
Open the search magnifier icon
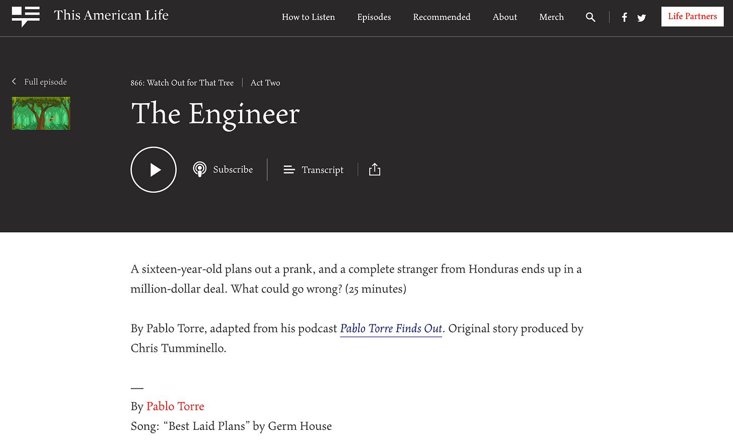(x=591, y=17)
